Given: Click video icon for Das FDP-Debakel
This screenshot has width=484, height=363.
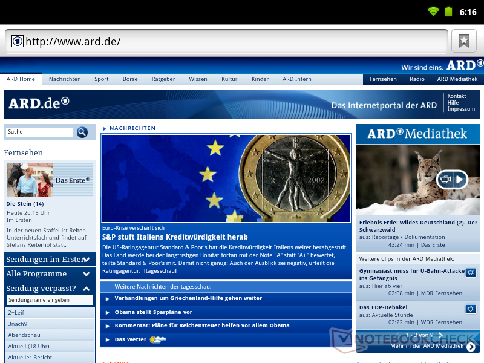Looking at the screenshot, I should [x=471, y=309].
